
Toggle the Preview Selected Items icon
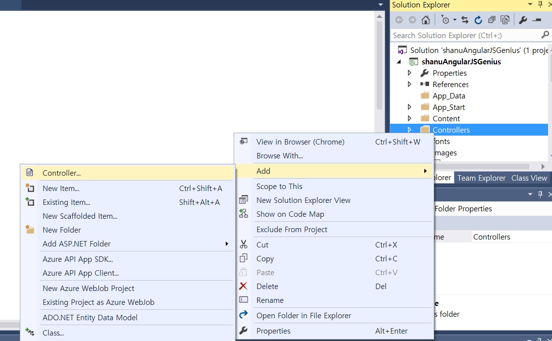tap(537, 20)
